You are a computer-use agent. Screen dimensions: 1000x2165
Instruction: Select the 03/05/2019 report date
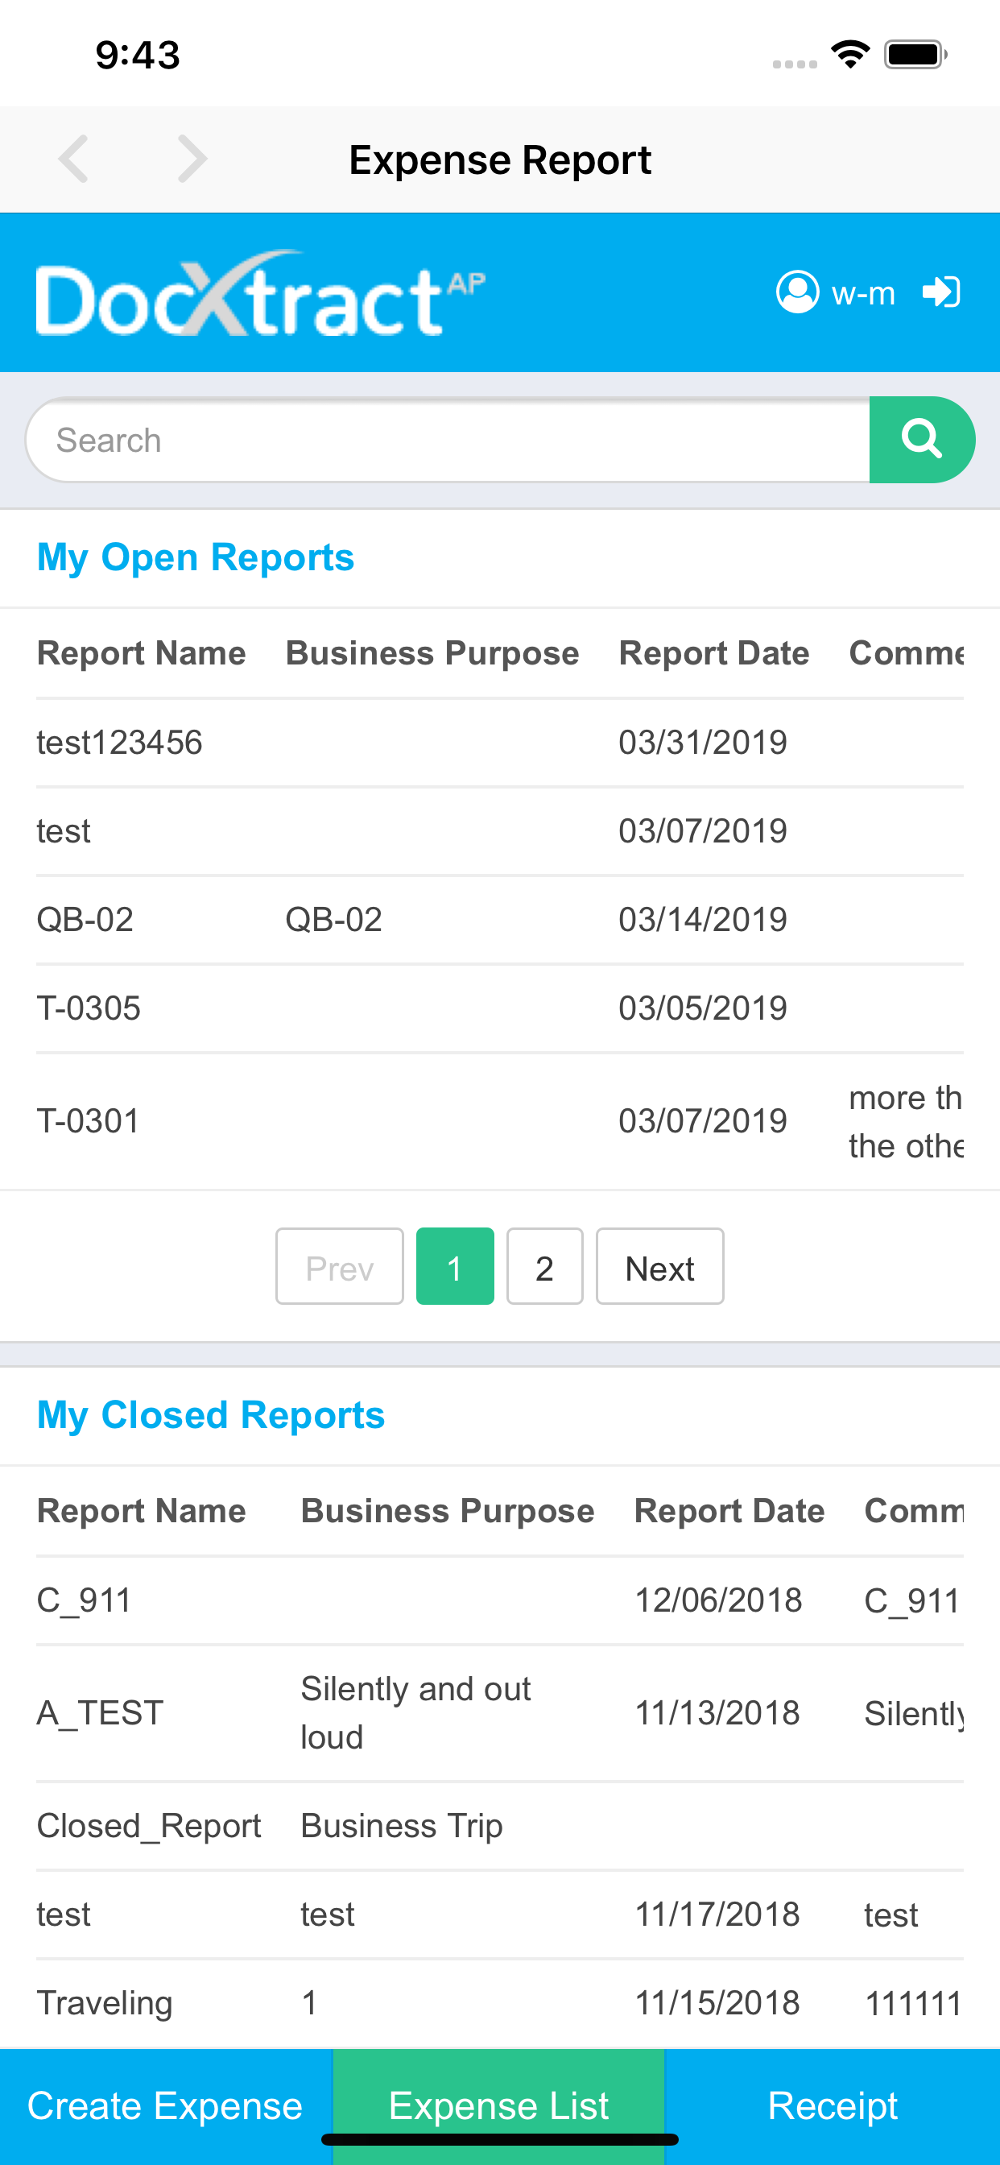(x=703, y=1008)
